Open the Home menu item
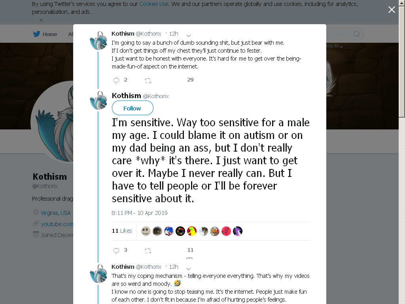 click(x=49, y=34)
